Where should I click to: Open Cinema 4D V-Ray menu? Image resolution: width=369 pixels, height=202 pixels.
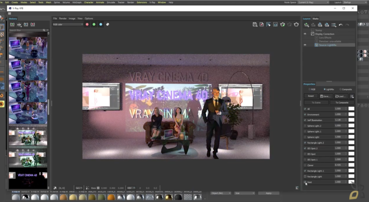click(x=152, y=3)
